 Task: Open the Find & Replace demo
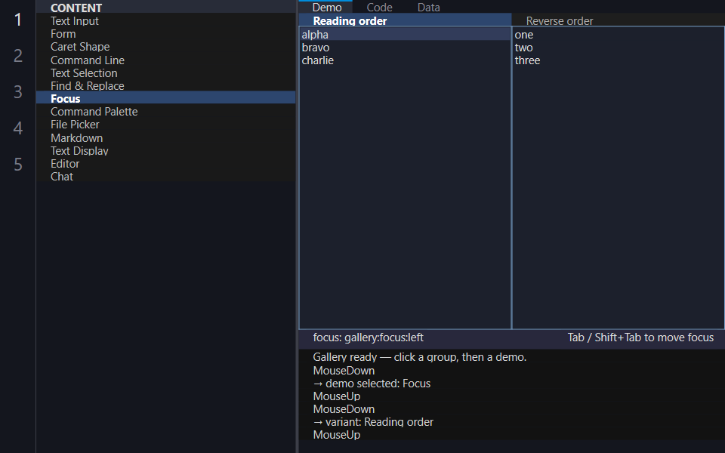165,85
